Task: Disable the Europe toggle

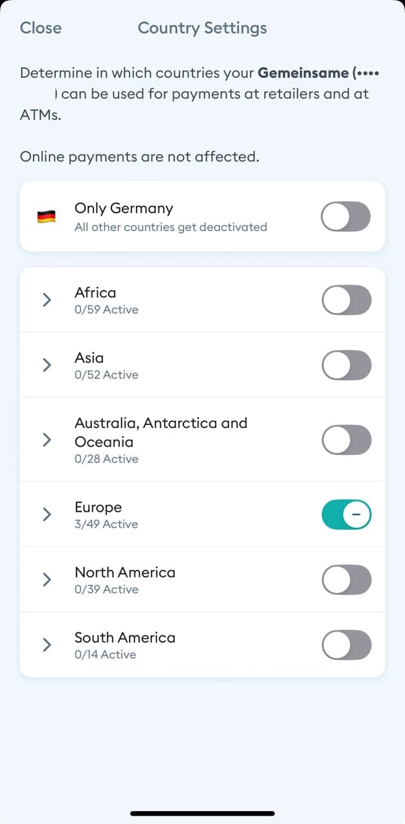Action: click(x=346, y=514)
